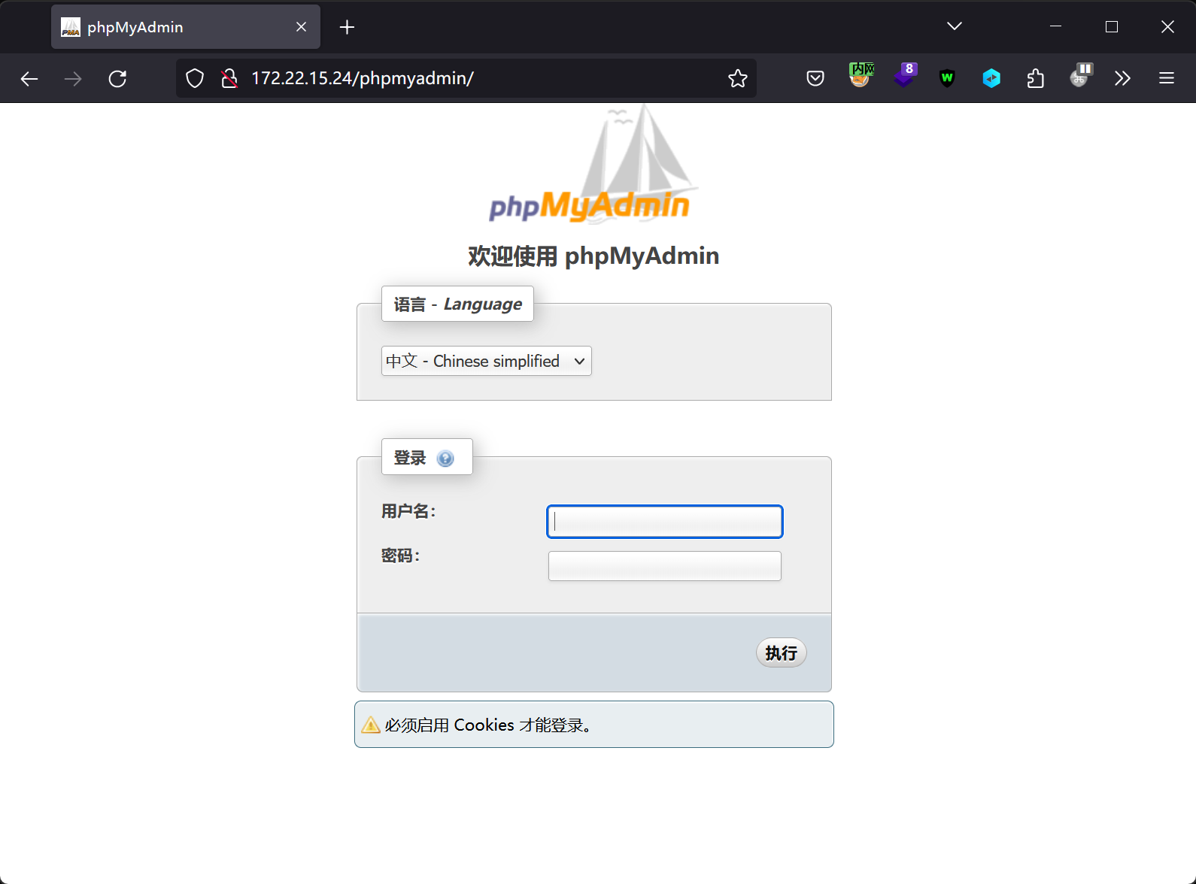Reload the current page
Image resolution: width=1196 pixels, height=884 pixels.
(117, 78)
